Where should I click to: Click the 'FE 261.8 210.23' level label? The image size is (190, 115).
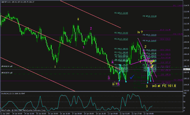[x=121, y=39]
